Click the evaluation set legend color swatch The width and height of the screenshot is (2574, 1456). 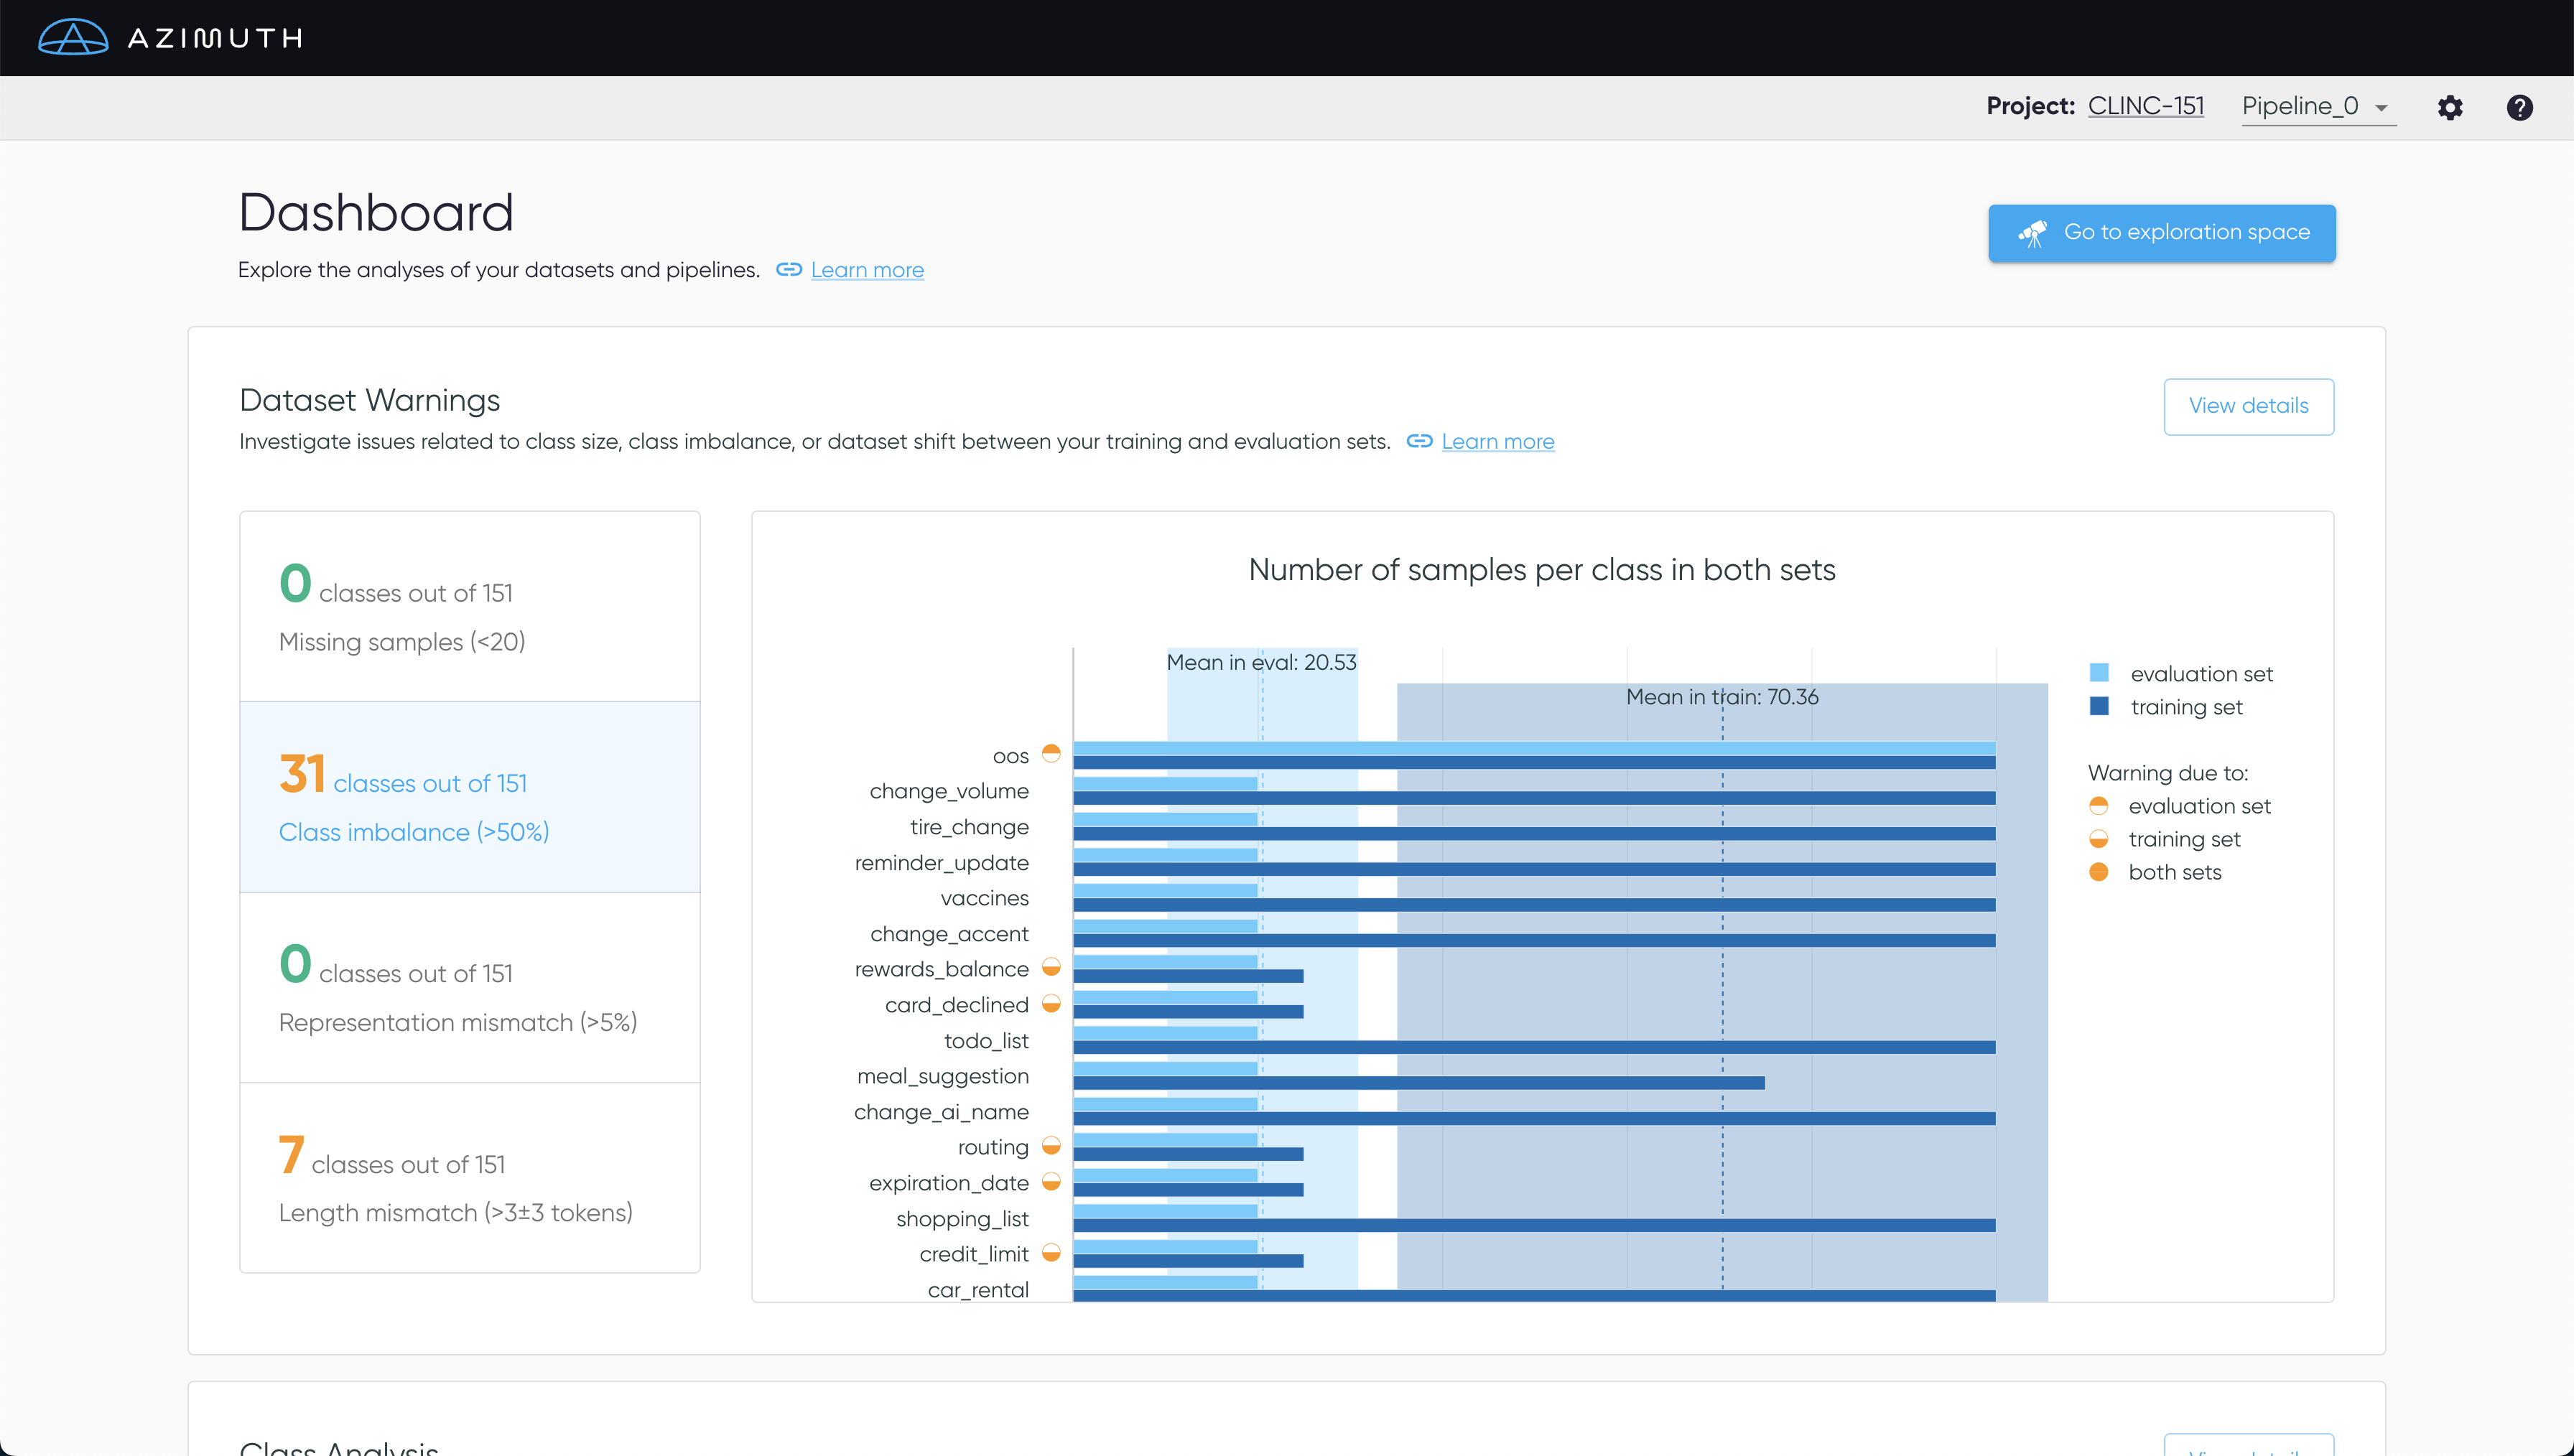(2099, 673)
